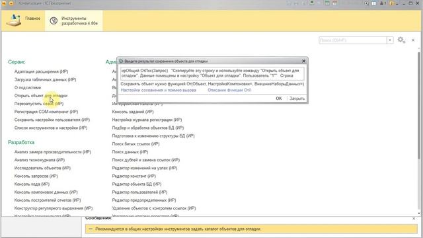Open Загрузка табличных данных (ИР)
The width and height of the screenshot is (423, 238).
(46, 79)
